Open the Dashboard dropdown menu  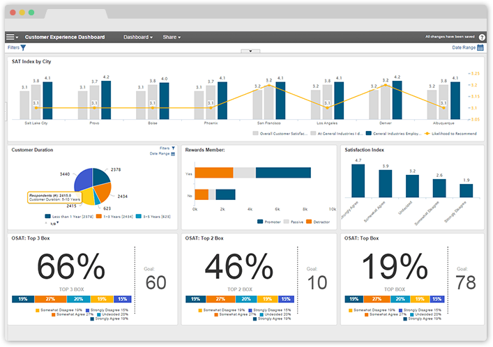[138, 37]
